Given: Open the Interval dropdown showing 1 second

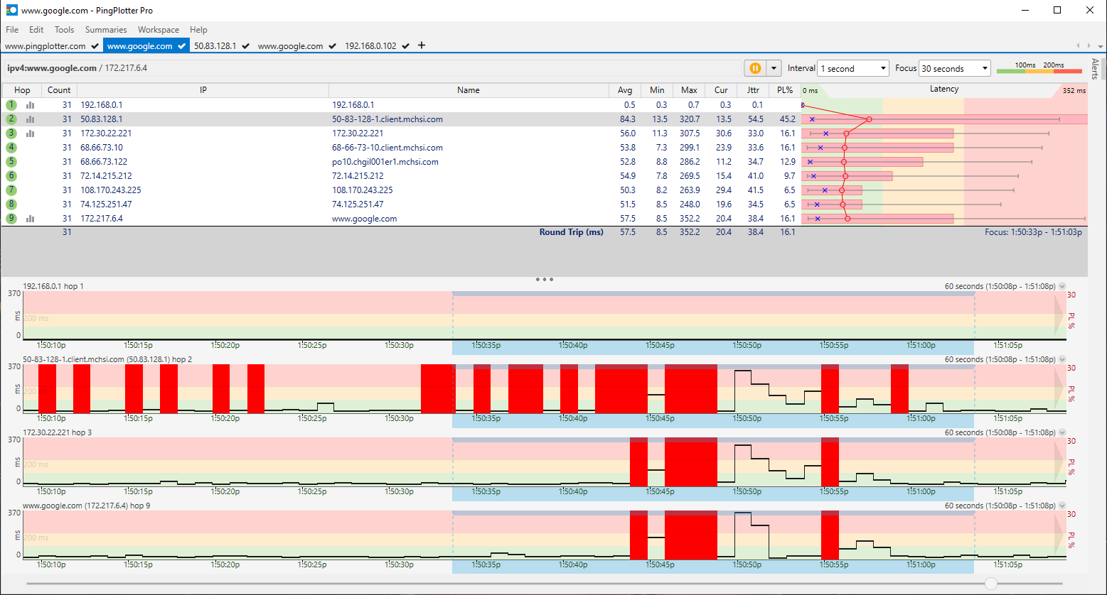Looking at the screenshot, I should pos(853,68).
